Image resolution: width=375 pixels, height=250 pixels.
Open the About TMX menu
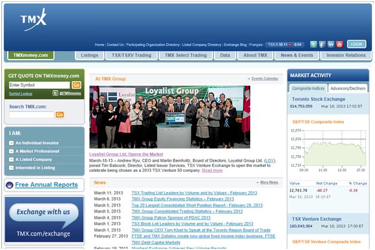tap(255, 55)
